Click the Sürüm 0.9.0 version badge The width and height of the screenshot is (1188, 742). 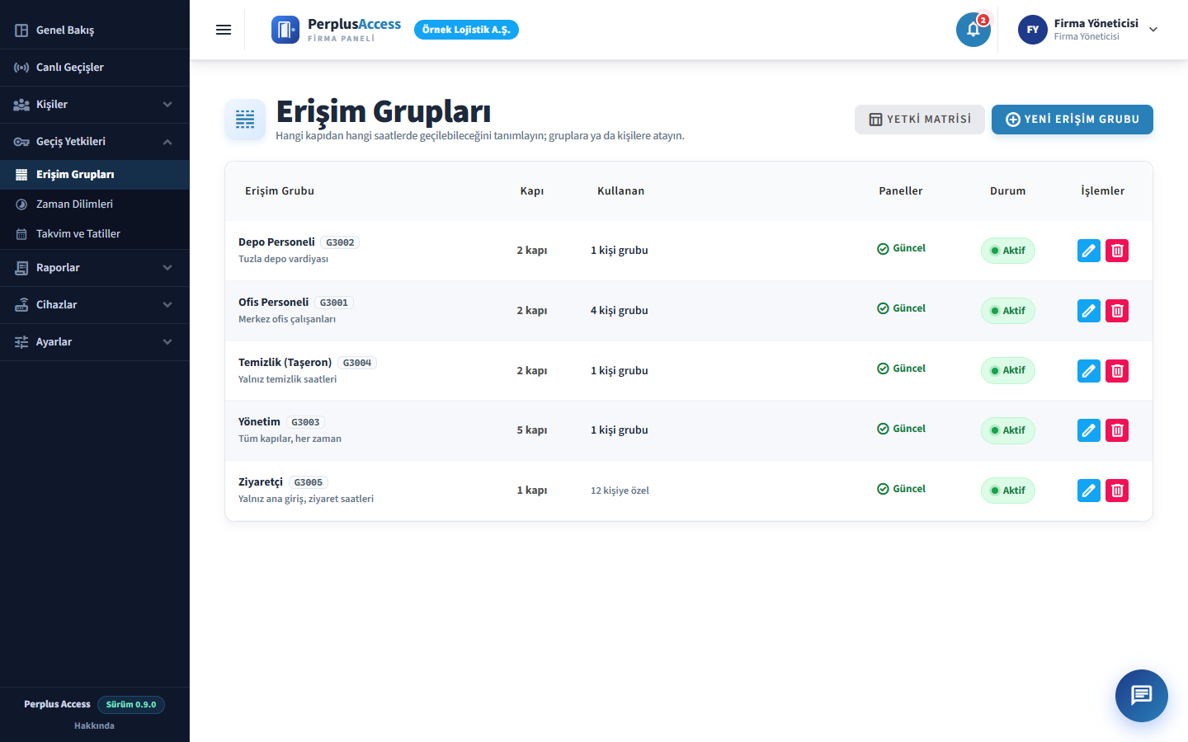[131, 705]
